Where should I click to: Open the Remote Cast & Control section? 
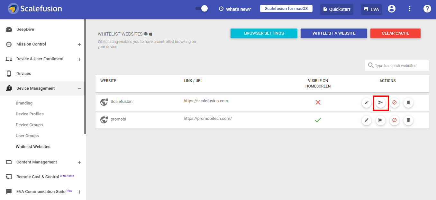(38, 177)
